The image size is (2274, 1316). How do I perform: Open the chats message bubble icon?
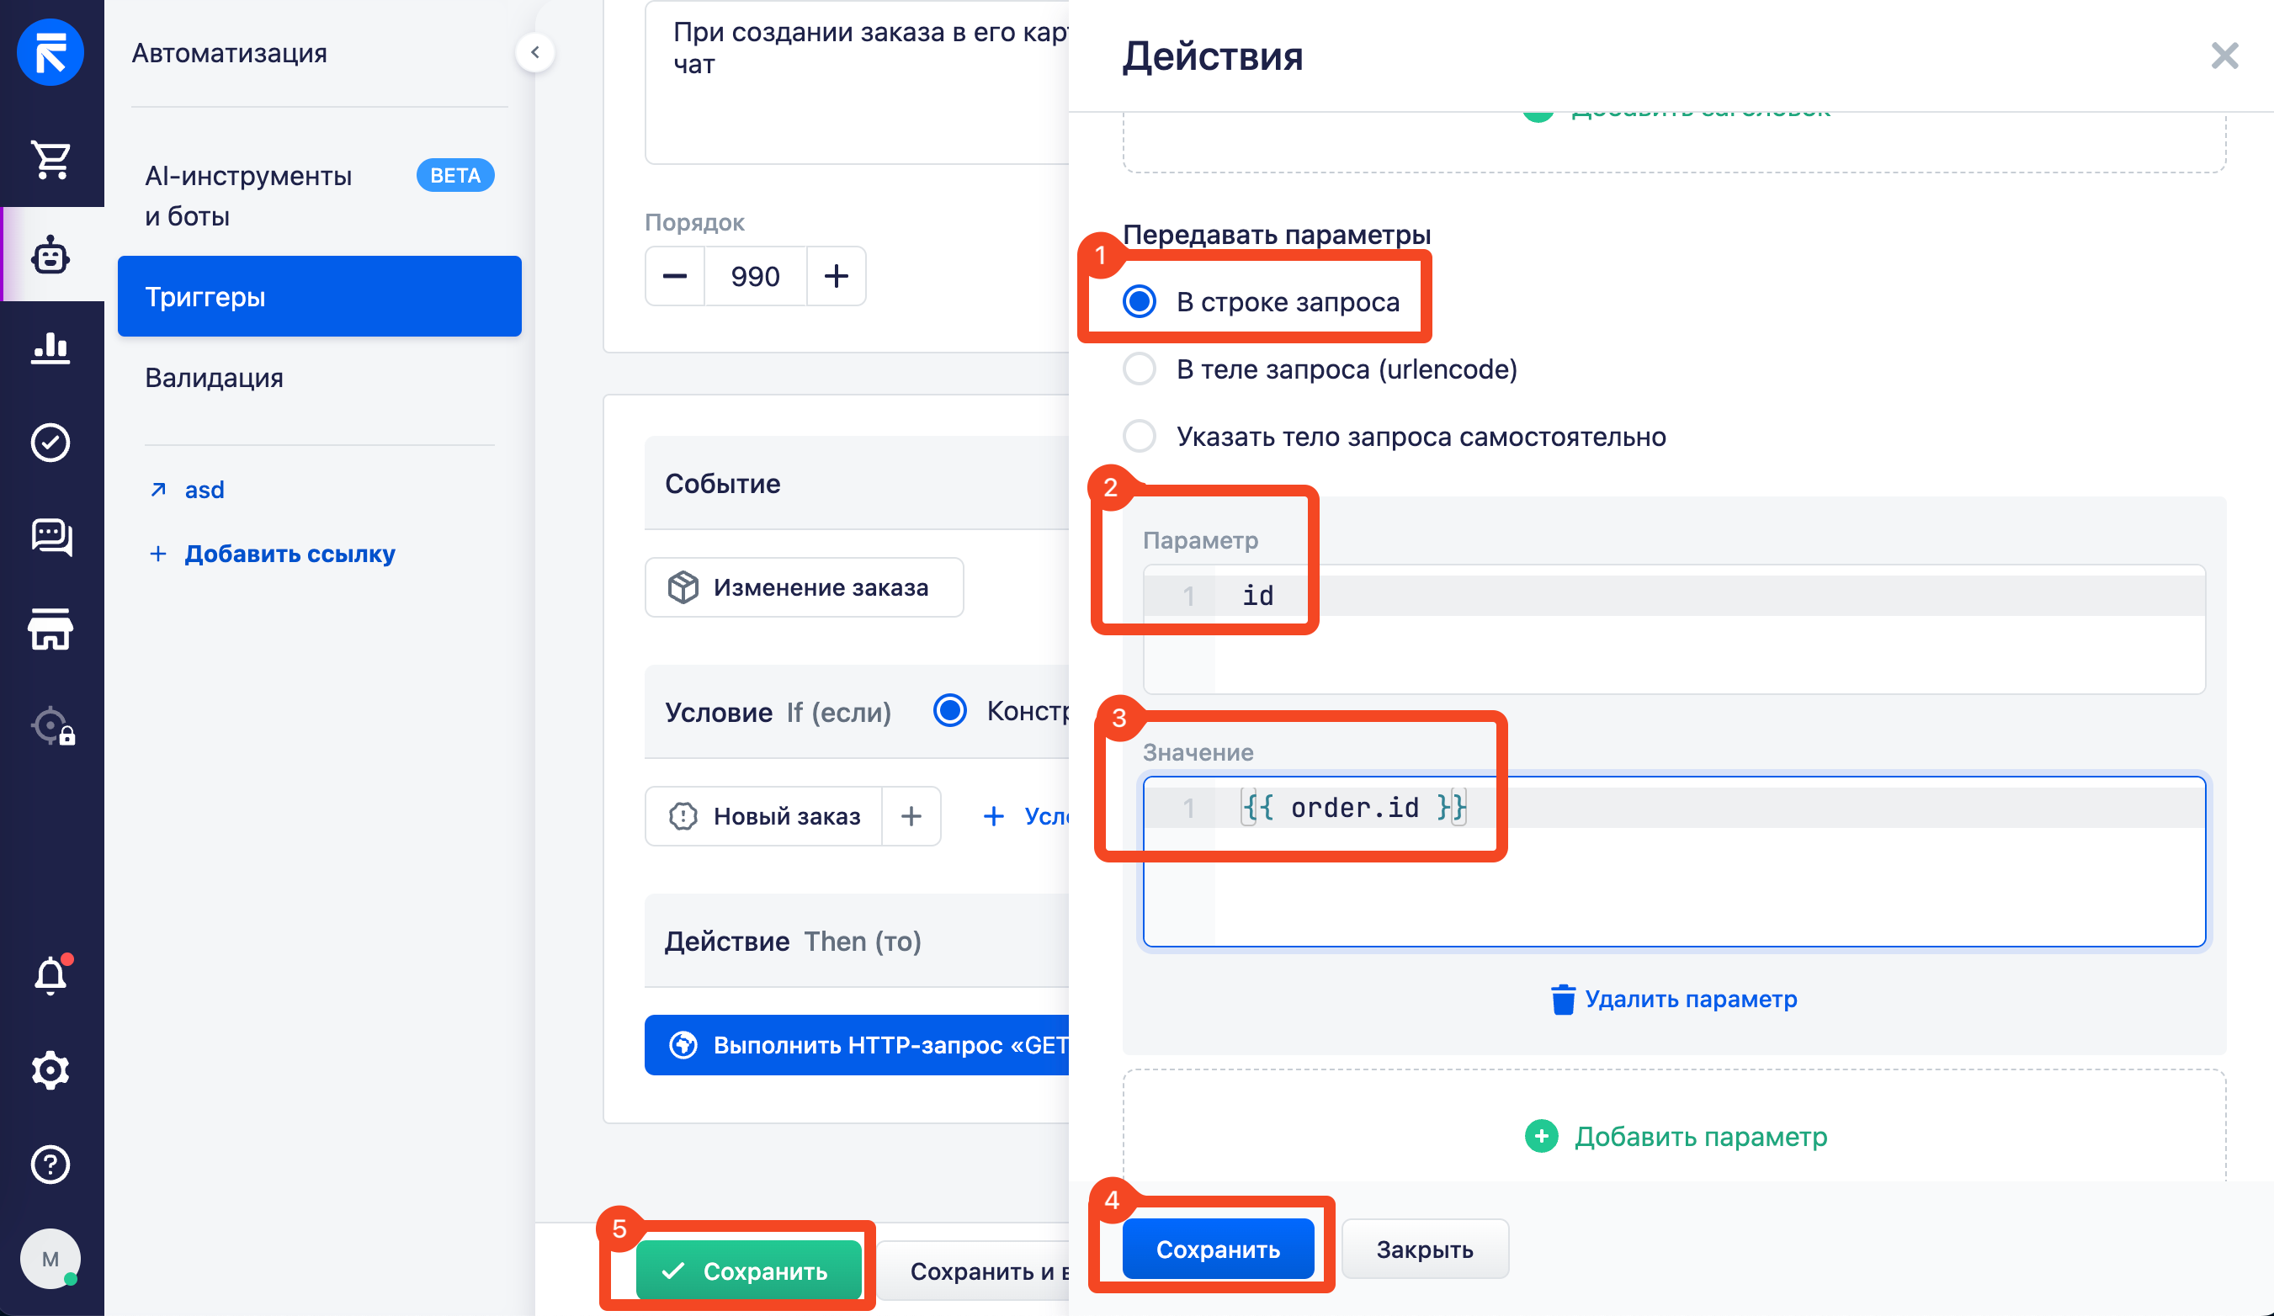[50, 537]
